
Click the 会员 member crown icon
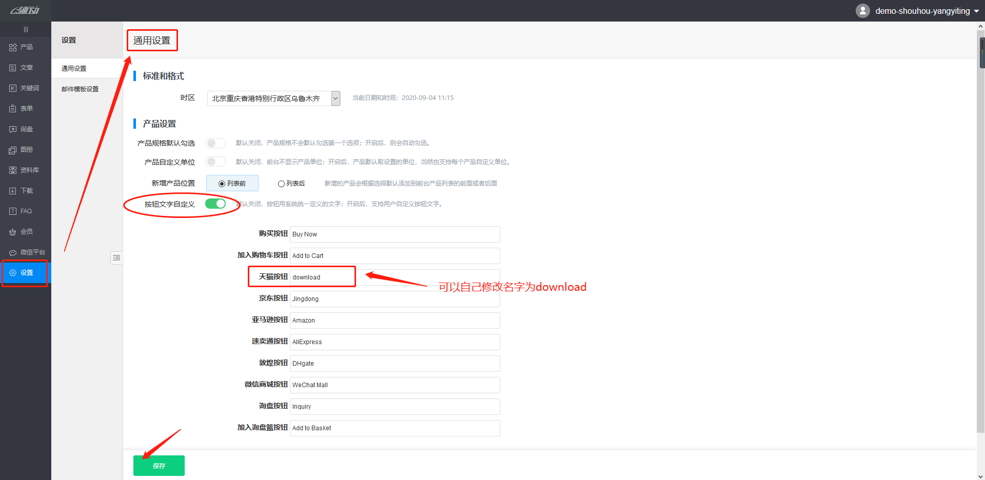(13, 232)
